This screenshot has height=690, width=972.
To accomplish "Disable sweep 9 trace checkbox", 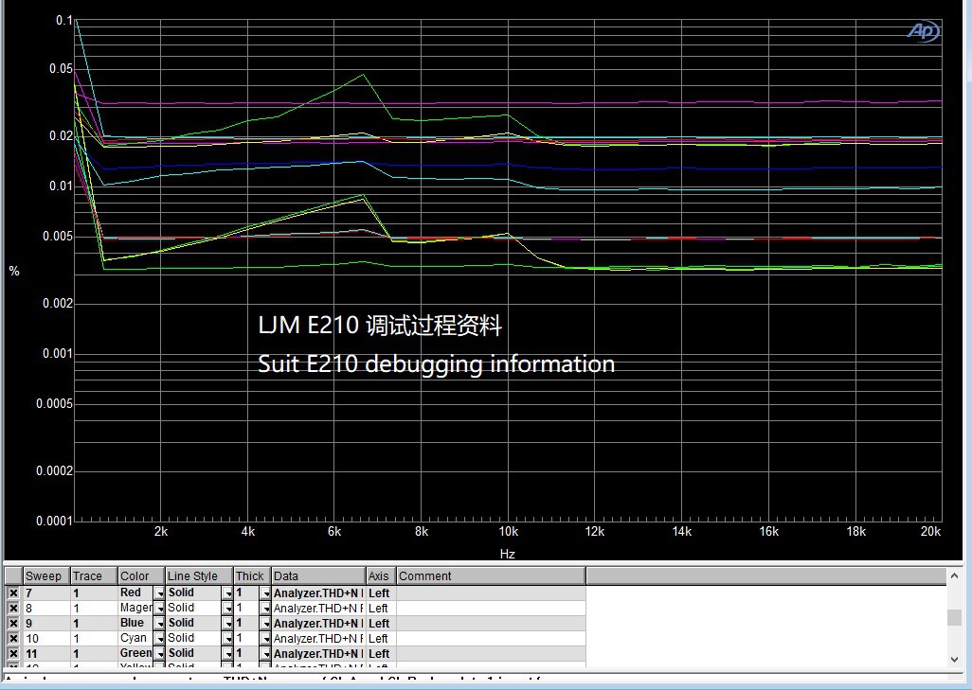I will point(13,623).
